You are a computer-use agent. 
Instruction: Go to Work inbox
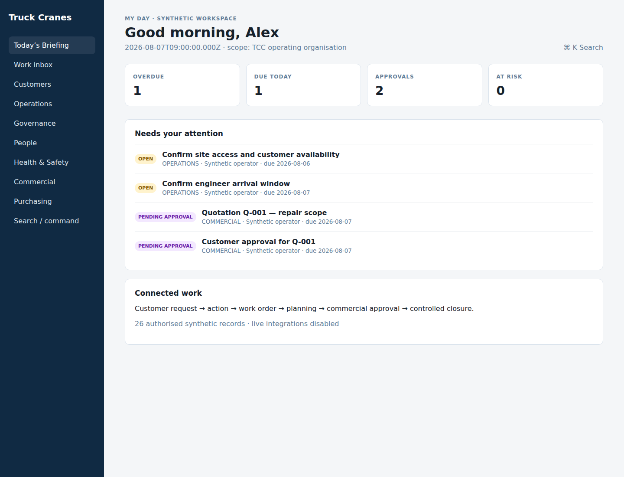52,65
